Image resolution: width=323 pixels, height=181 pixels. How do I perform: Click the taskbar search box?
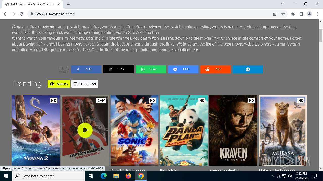point(48,176)
